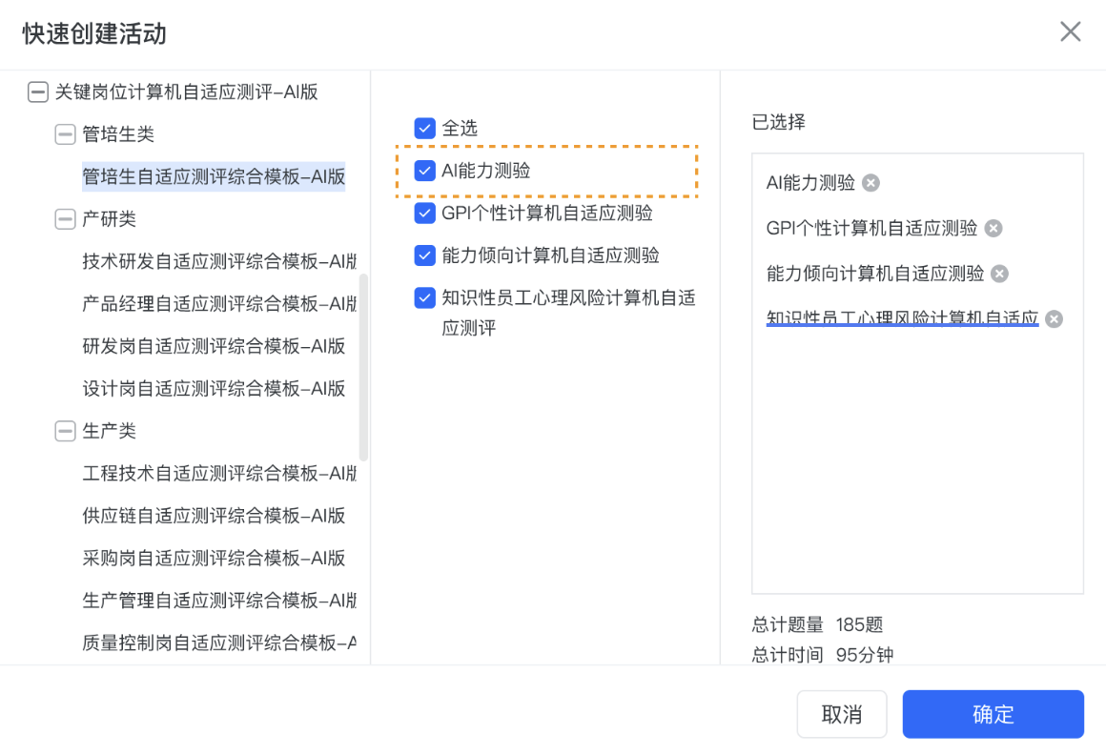
Task: Click the tree panel vertical scrollbar
Action: click(x=363, y=367)
